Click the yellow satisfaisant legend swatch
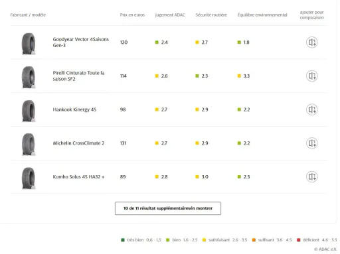Image resolution: width=340 pixels, height=254 pixels. tap(204, 240)
